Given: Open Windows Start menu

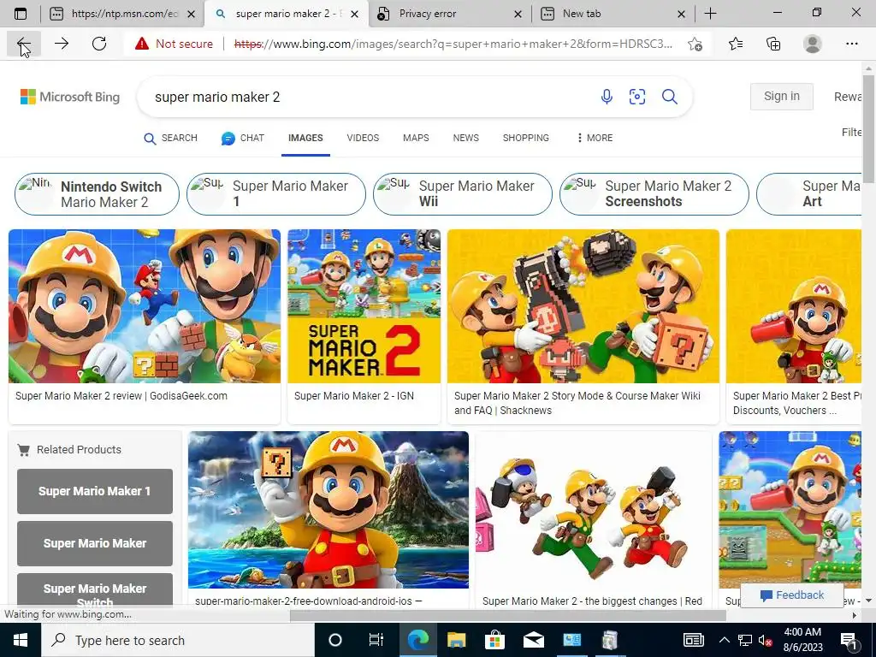Looking at the screenshot, I should tap(21, 640).
